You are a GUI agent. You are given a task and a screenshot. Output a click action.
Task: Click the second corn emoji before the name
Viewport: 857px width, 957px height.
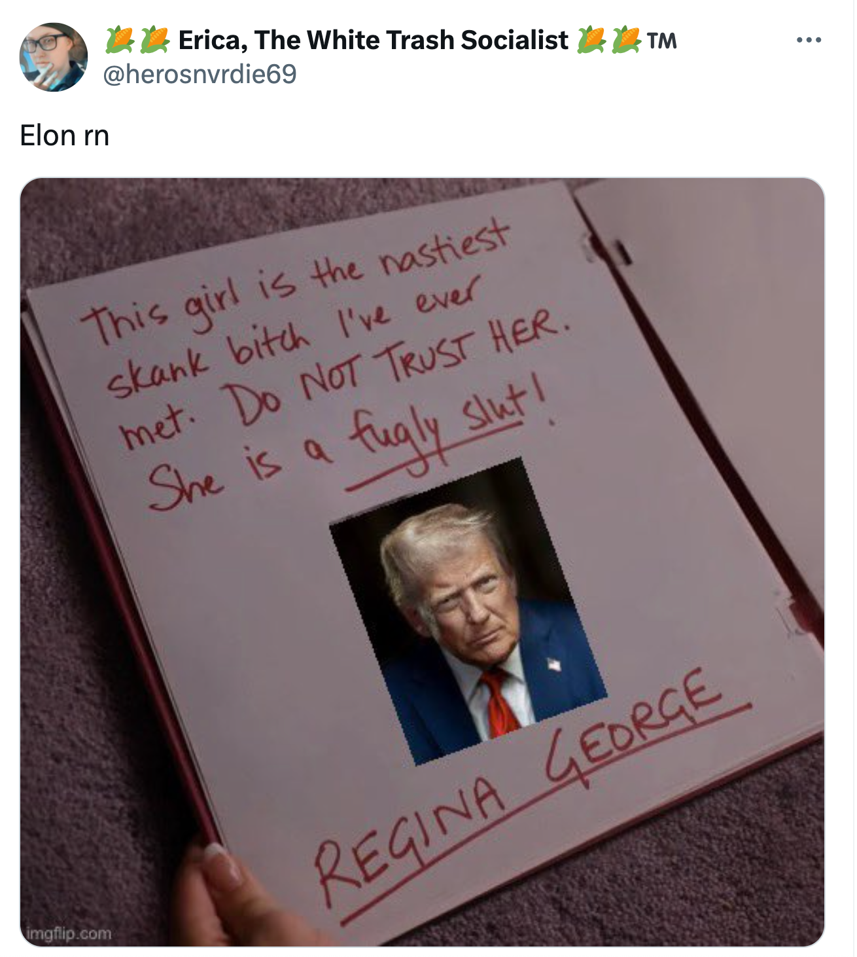155,40
